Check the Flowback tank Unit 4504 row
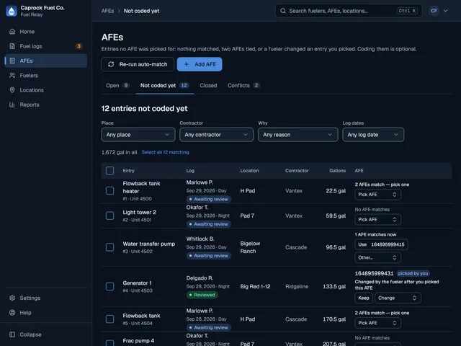The height and width of the screenshot is (346, 461). [x=110, y=319]
